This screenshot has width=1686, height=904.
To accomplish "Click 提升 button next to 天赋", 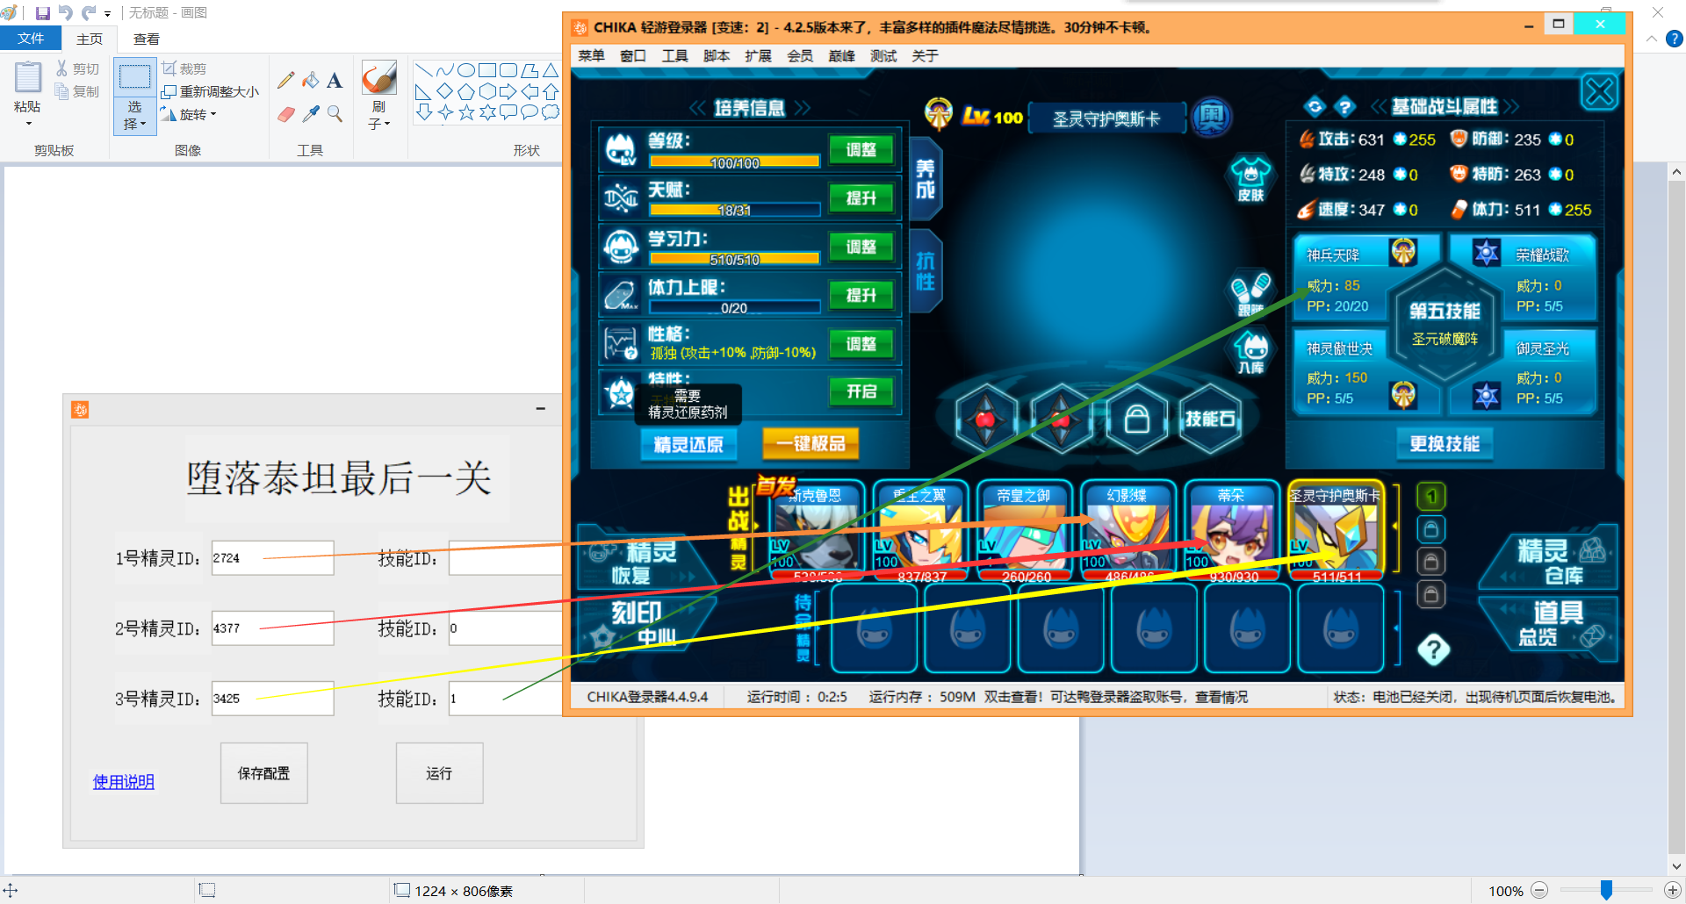I will click(861, 198).
